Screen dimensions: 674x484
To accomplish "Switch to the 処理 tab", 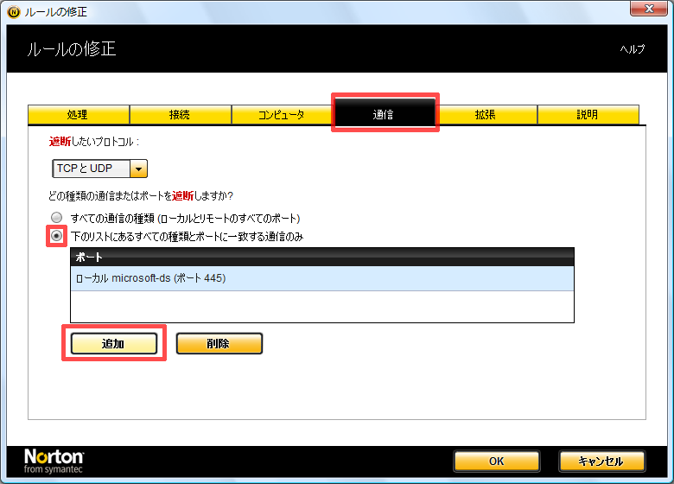I will [78, 115].
